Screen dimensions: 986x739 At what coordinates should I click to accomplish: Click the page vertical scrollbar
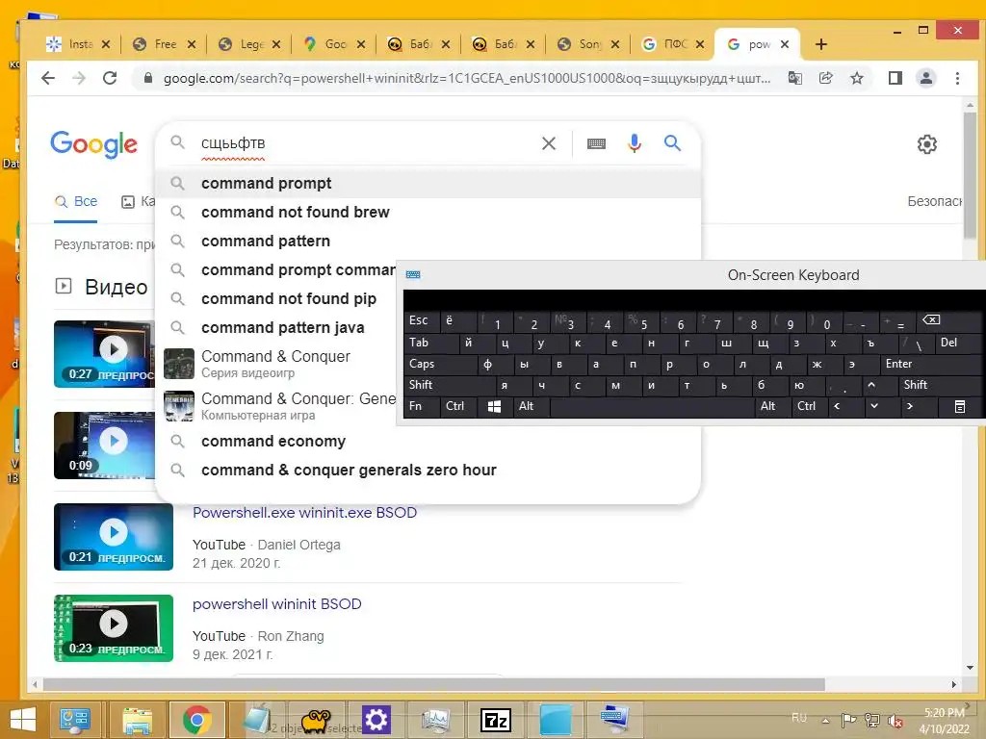[x=970, y=175]
